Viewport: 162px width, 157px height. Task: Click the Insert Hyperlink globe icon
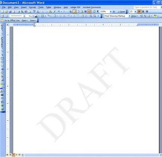71,12
